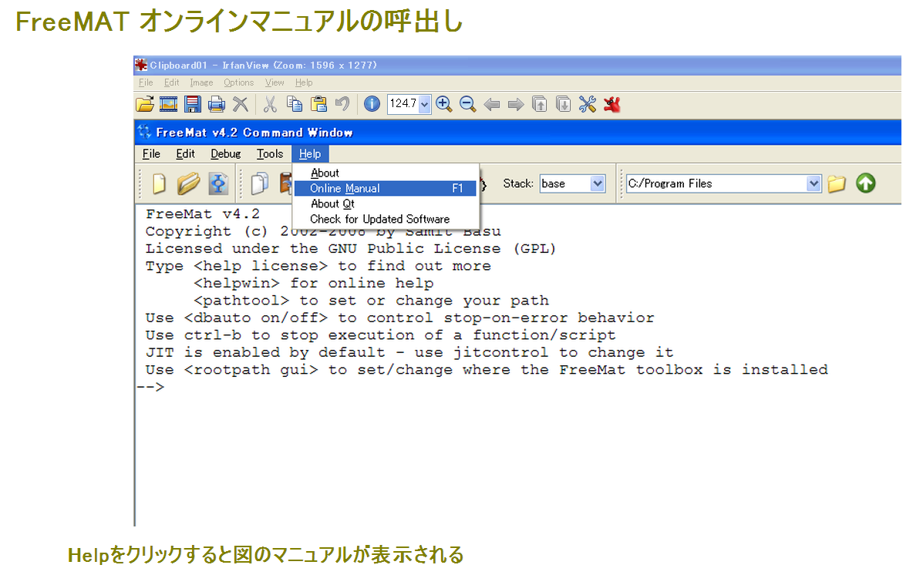The height and width of the screenshot is (575, 913).
Task: Click the 'JIT is enabled by default' line
Action: point(409,352)
